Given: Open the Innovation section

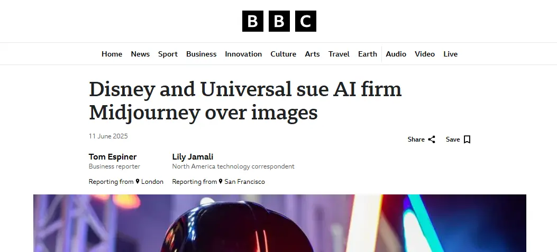Looking at the screenshot, I should pos(243,54).
